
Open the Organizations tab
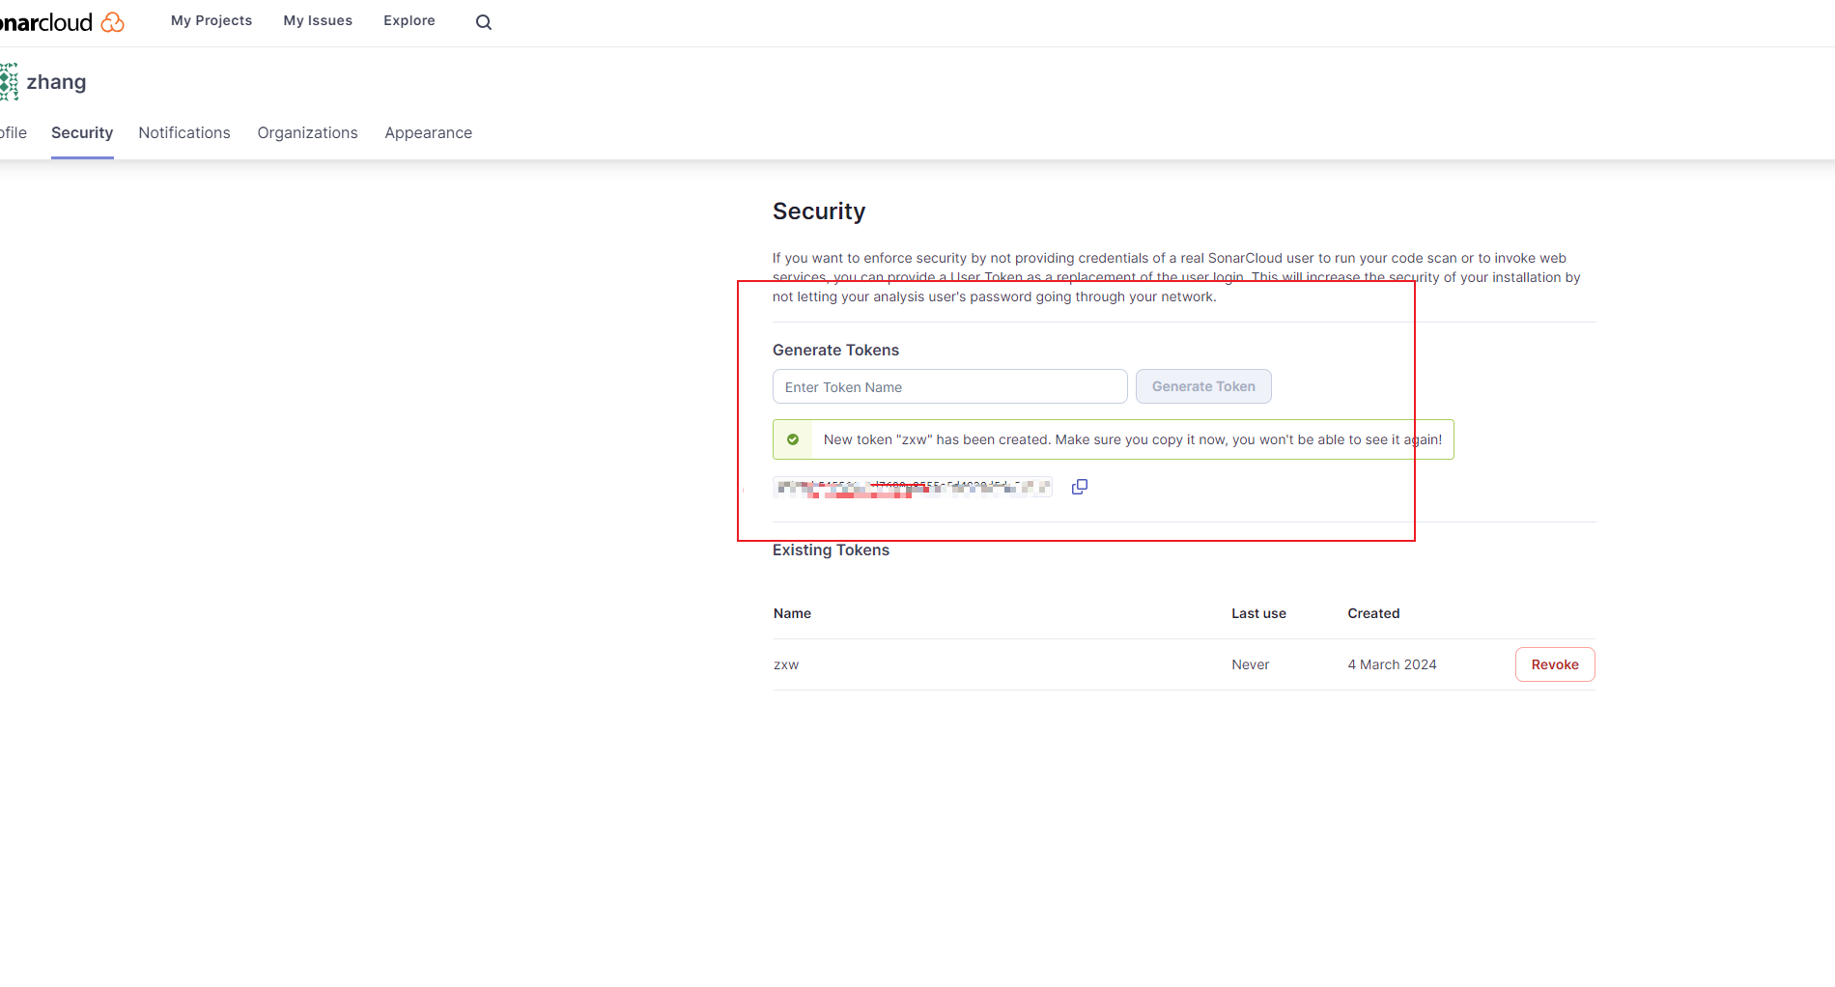307,133
